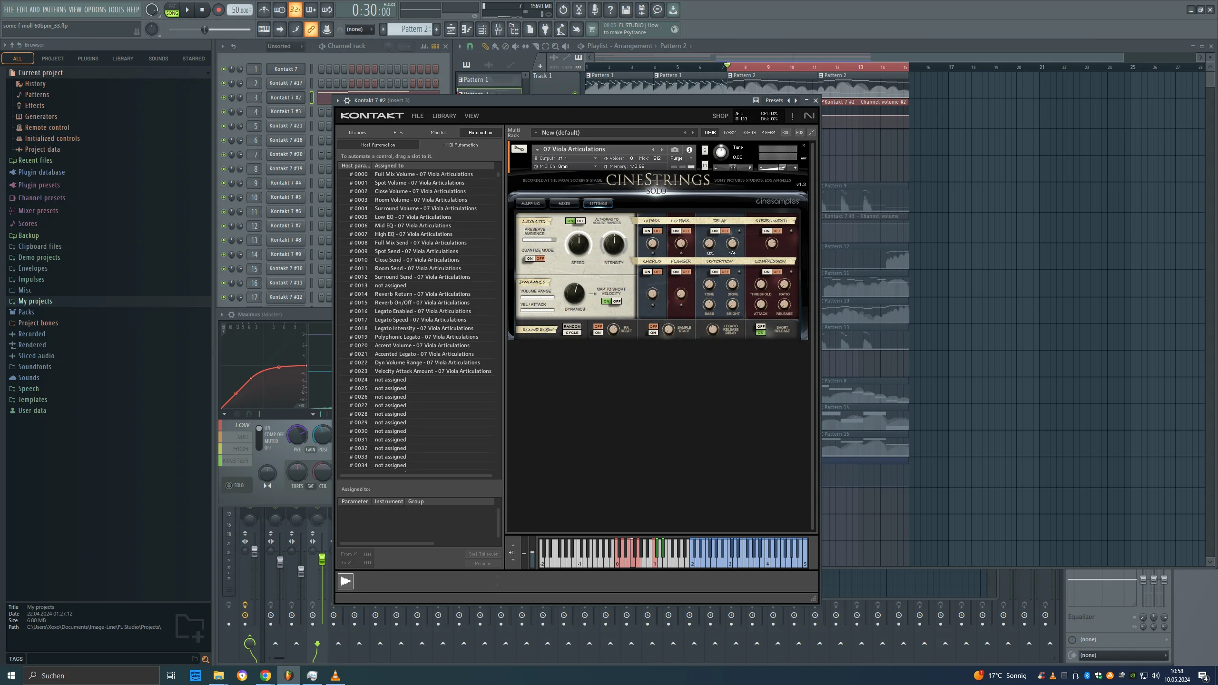
Task: Open the Mixer view icon
Action: 498,29
